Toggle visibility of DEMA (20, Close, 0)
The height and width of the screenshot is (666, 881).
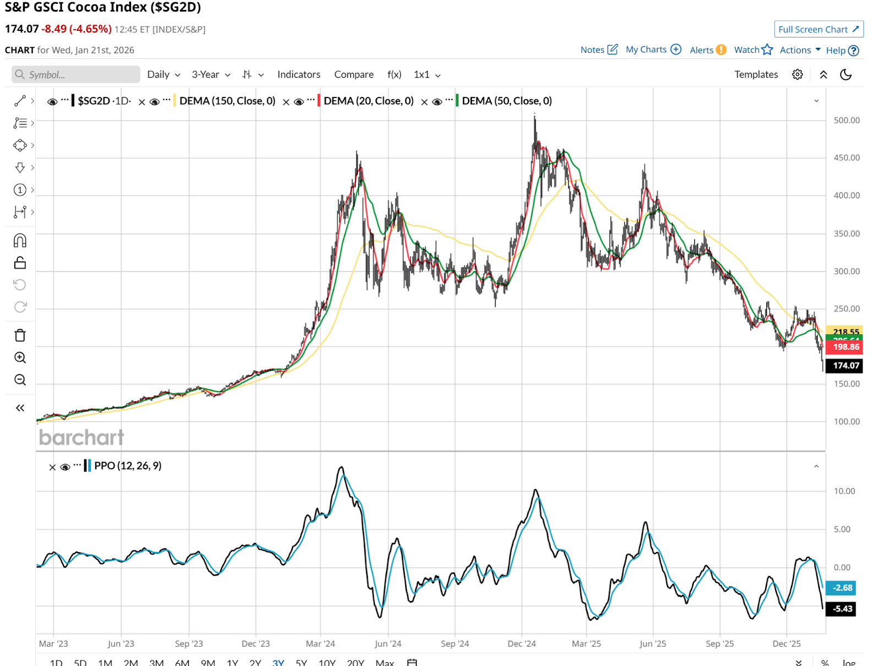point(299,102)
